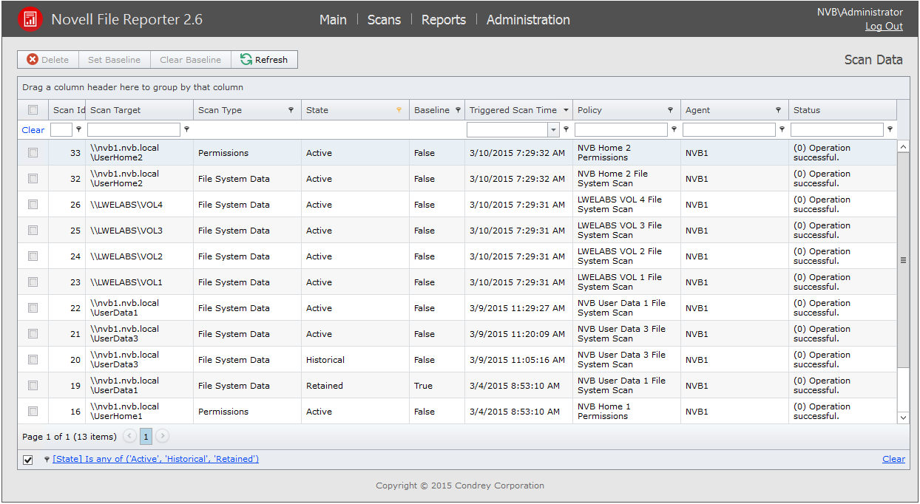Open the Scan Type column filter icon
Viewport: 920px width, 504px height.
click(291, 110)
